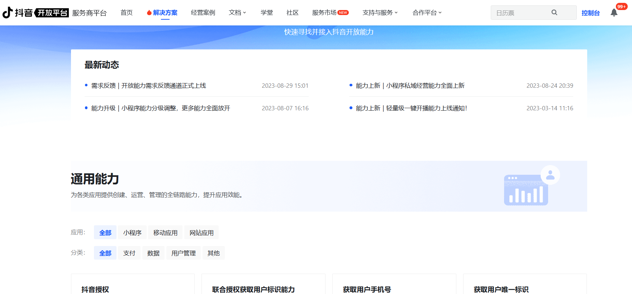Expand the 合作平台 dropdown
The image size is (632, 294).
coord(427,13)
